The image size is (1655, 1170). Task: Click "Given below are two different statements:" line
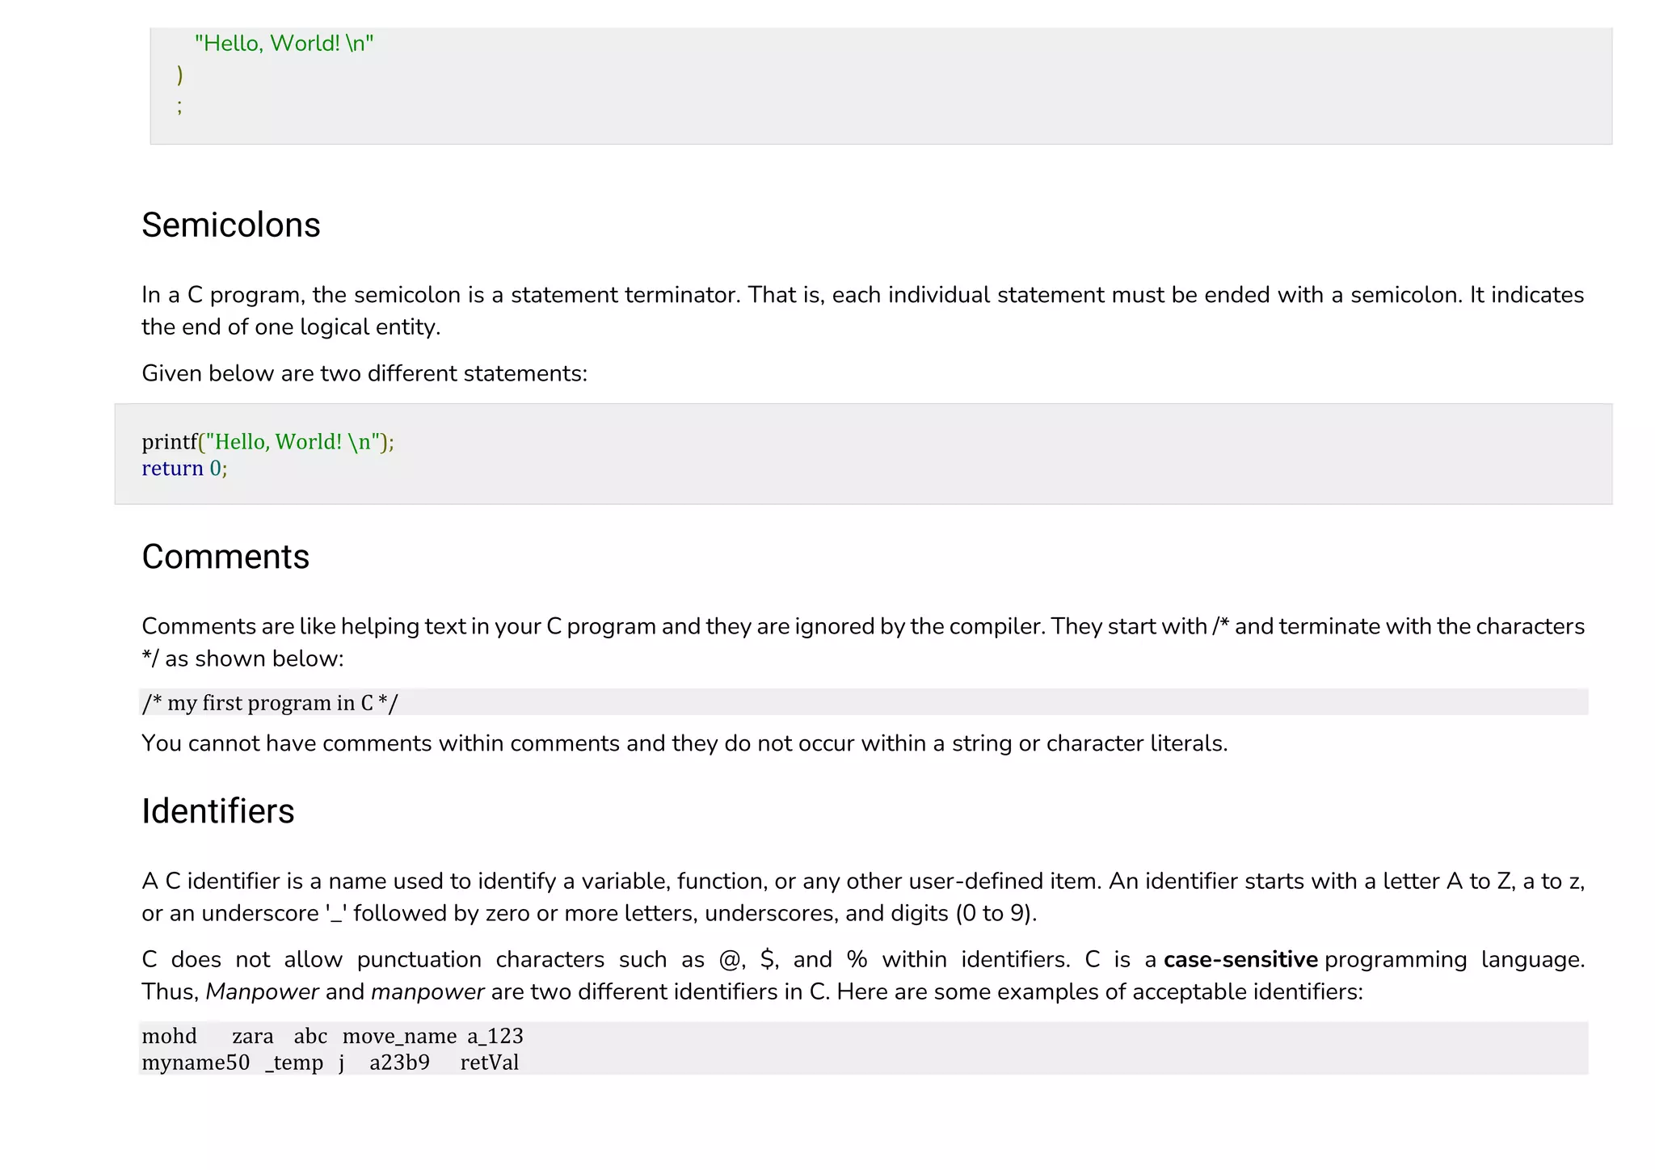(x=364, y=374)
